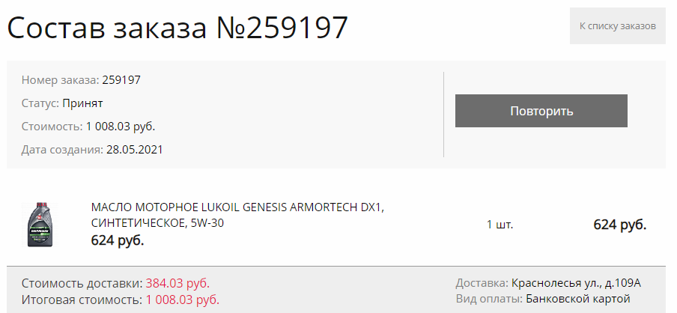Click the row total 624 руб. at right
The image size is (677, 313).
(619, 225)
